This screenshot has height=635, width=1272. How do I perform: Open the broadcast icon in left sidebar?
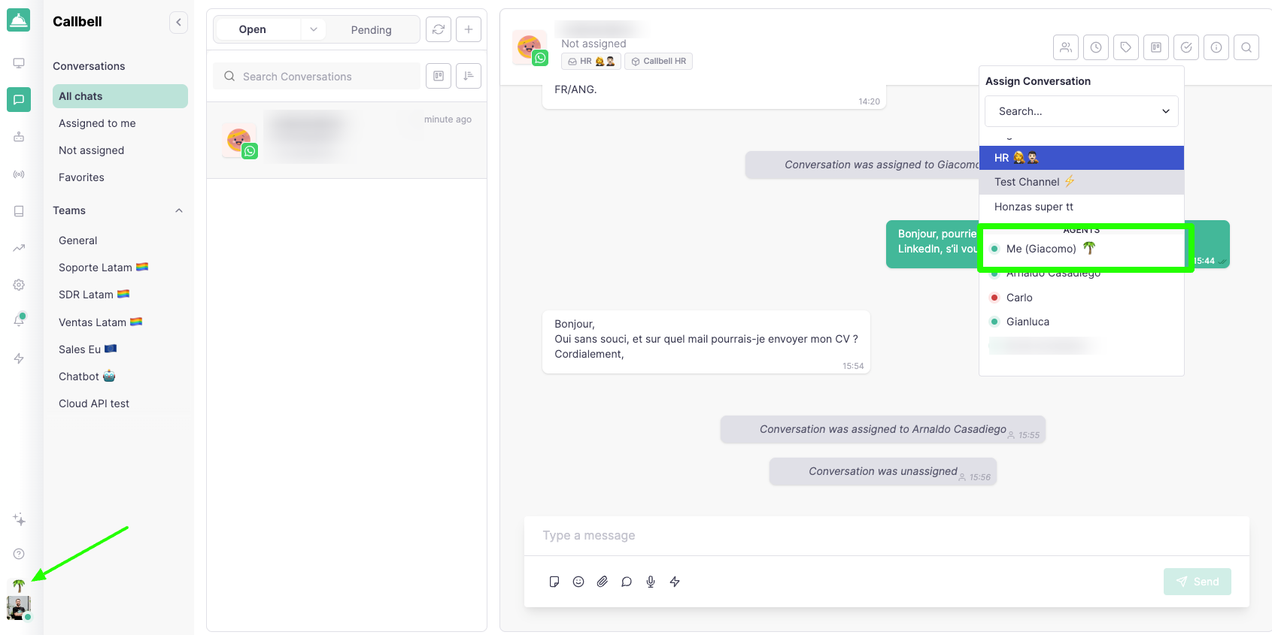(x=19, y=174)
